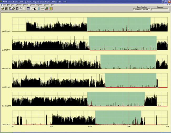Click the calculator icon in toolbar
This screenshot has width=171, height=133.
tap(17, 9)
